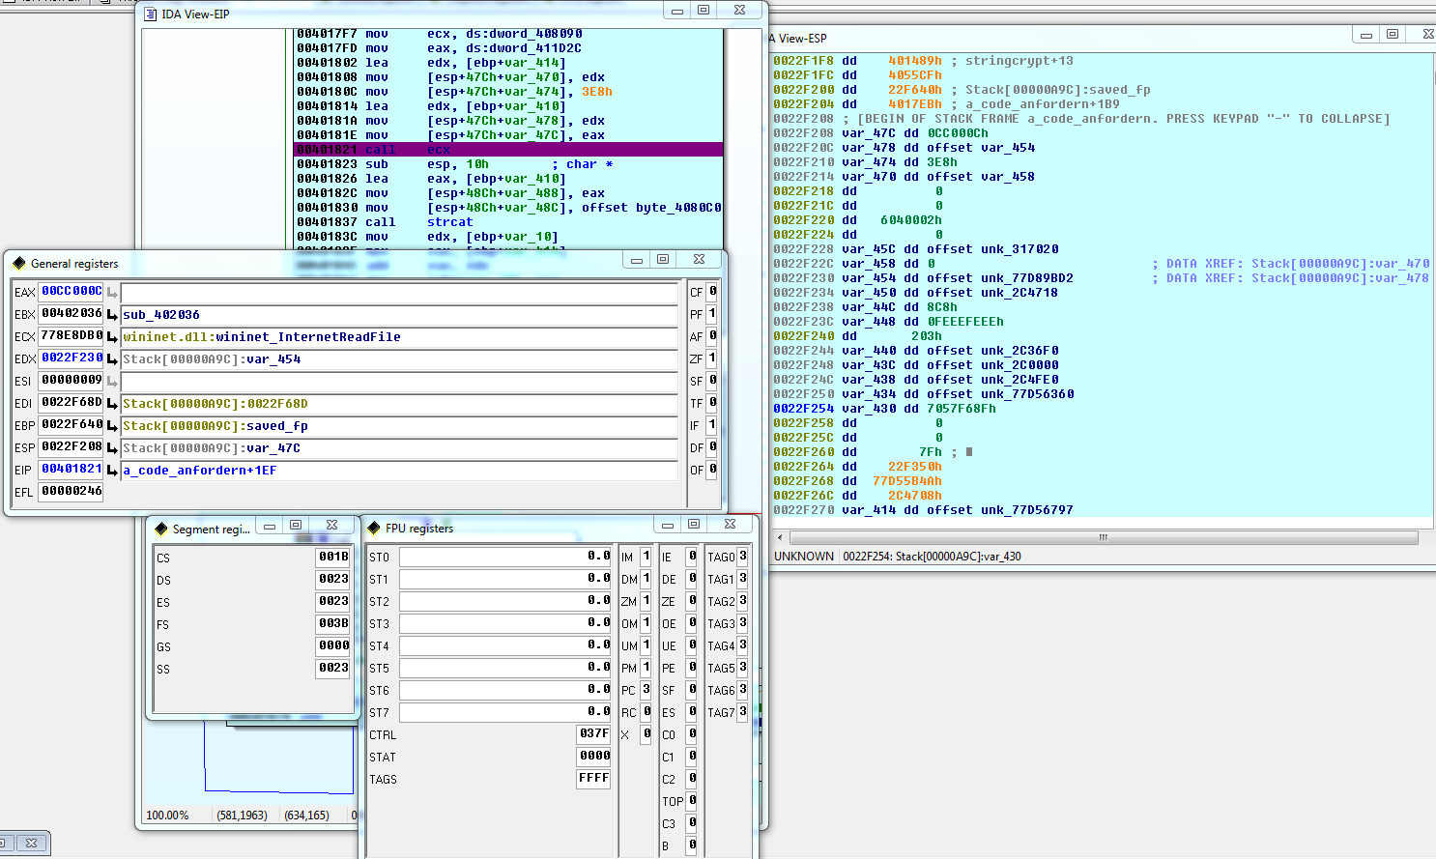Follow the EDI register jump arrow
1436x859 pixels.
112,404
